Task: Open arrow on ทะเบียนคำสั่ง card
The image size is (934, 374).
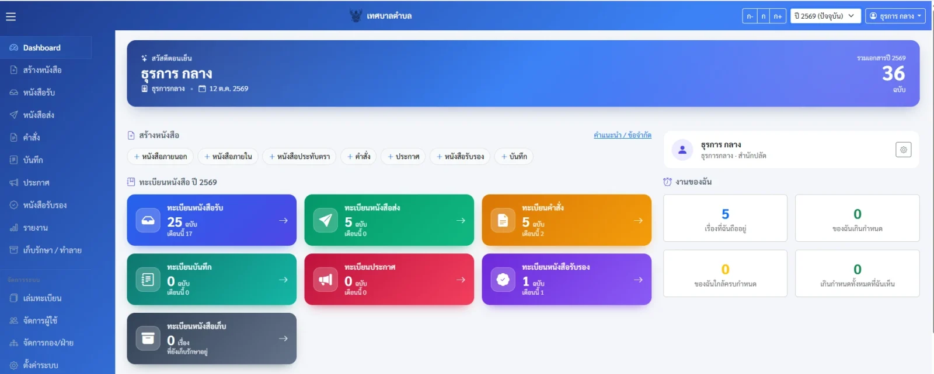Action: pos(638,220)
